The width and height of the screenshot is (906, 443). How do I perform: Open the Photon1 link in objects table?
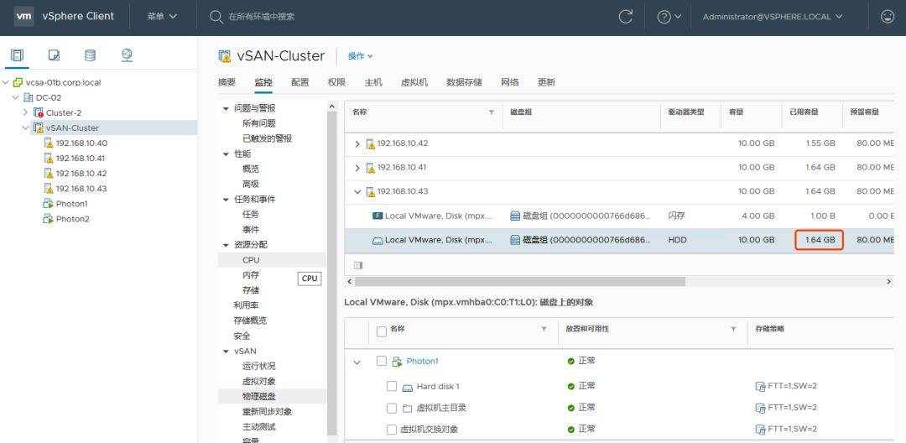[x=422, y=362]
